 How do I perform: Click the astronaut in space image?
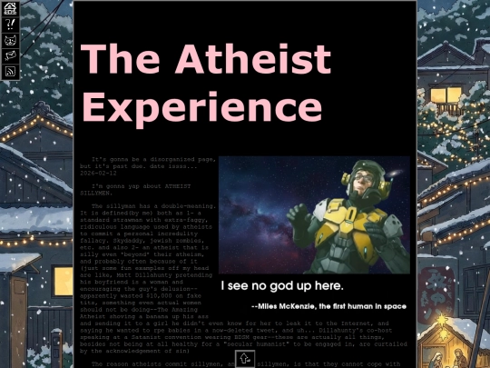(314, 215)
